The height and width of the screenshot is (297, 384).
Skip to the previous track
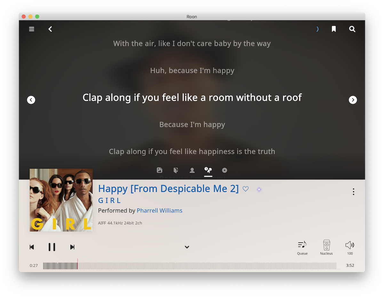point(32,247)
